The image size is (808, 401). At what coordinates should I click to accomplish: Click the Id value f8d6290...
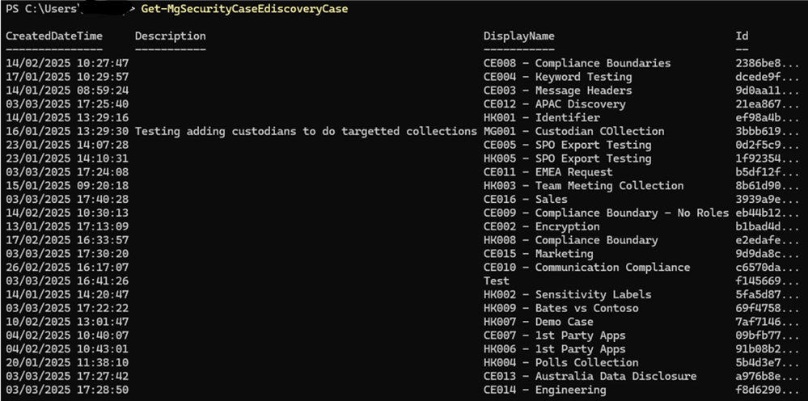click(x=758, y=390)
